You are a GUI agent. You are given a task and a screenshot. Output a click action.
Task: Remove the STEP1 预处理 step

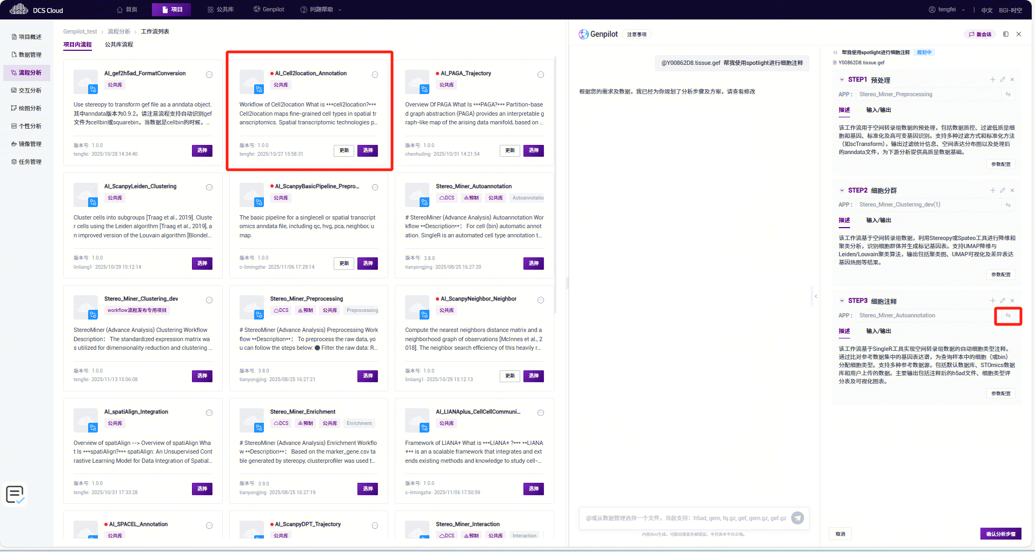(x=1012, y=80)
